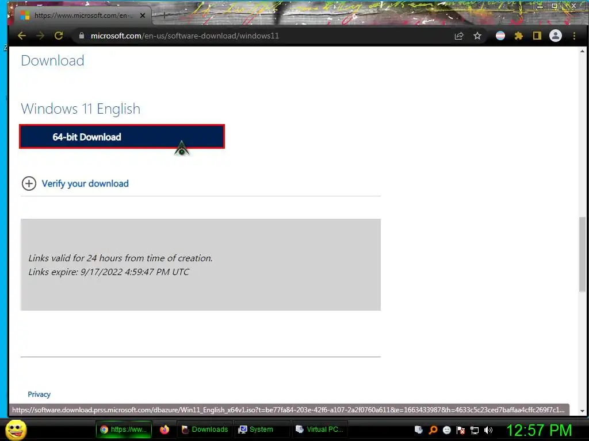This screenshot has width=589, height=441.
Task: Click the Windows 11 English heading
Action: pos(81,109)
